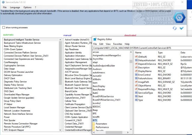
Task: Select the Start DWORD value icon
Action: (136, 96)
